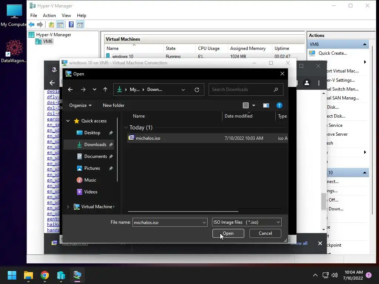Go back in Hyper-V Manager toolbar
Image resolution: width=379 pixels, height=284 pixels.
(31, 24)
